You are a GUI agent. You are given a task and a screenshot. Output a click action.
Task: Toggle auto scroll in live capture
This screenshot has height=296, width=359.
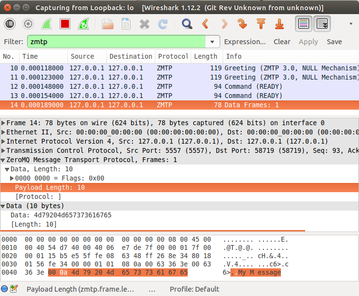point(322,24)
